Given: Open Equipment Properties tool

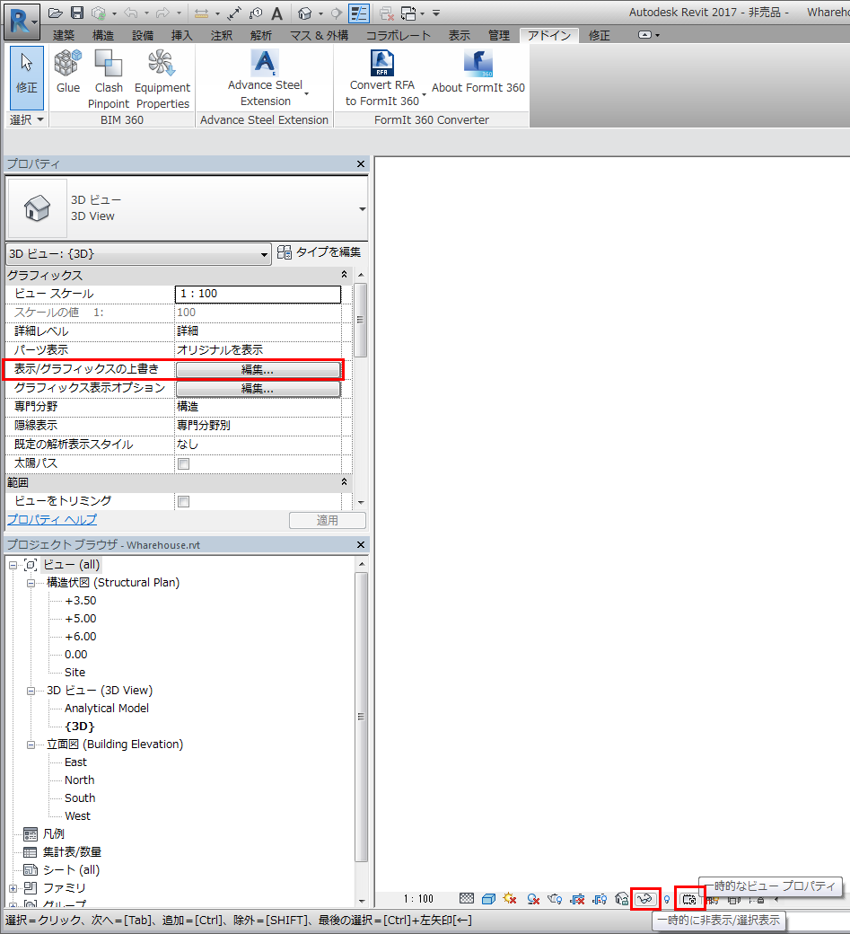Looking at the screenshot, I should (x=162, y=79).
